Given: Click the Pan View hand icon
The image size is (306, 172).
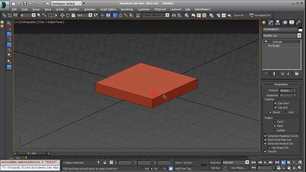Looking at the screenshot, I should (289, 168).
